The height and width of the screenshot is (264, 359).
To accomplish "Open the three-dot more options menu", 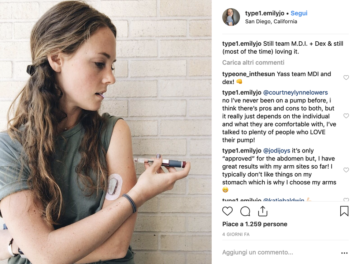I will (344, 253).
